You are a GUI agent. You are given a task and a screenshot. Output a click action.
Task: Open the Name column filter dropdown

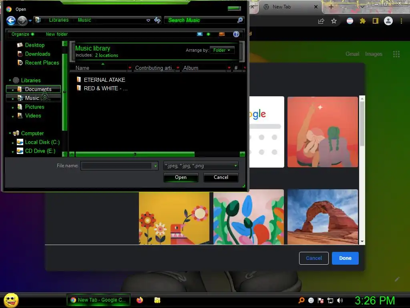click(x=130, y=68)
